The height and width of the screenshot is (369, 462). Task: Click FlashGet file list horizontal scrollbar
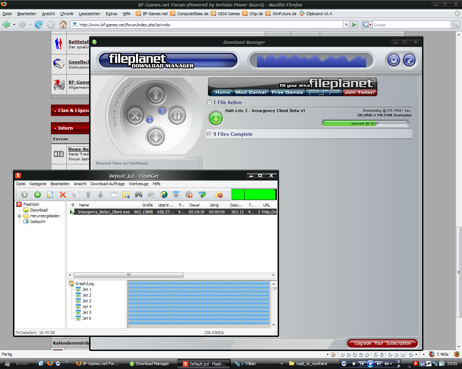(128, 275)
